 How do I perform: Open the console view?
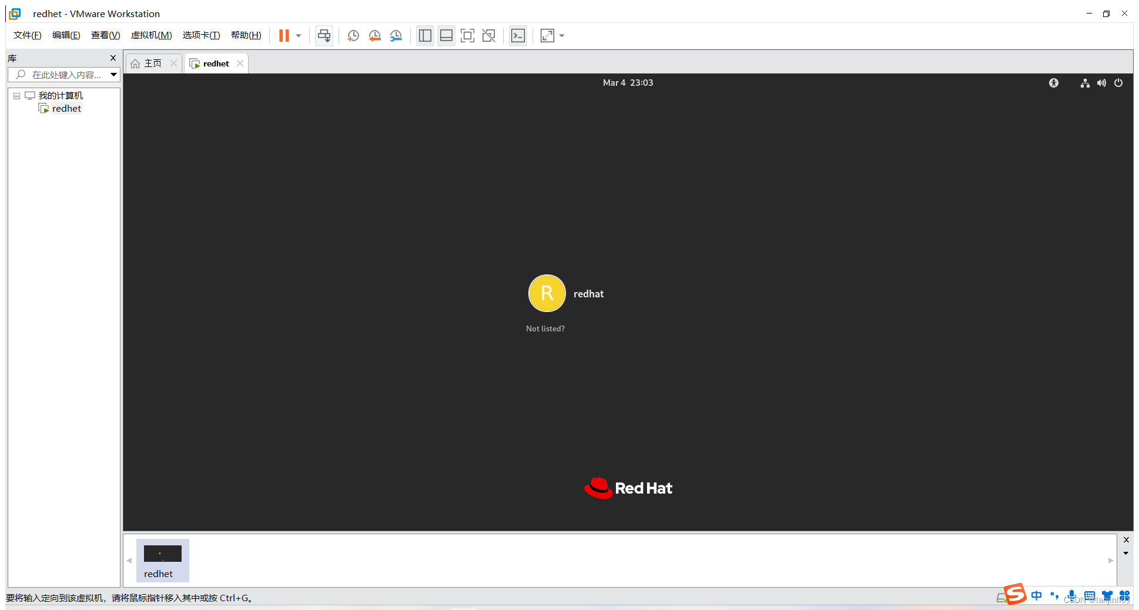point(518,36)
